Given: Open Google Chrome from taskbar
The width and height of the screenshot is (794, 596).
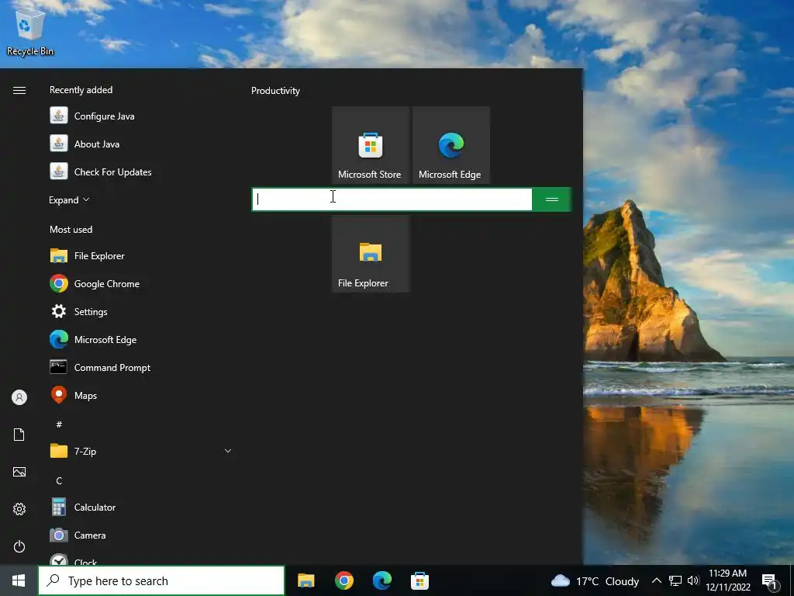Looking at the screenshot, I should tap(343, 580).
